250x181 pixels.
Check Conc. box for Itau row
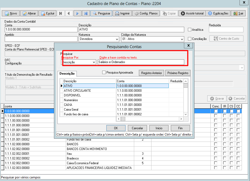[x=216, y=153]
